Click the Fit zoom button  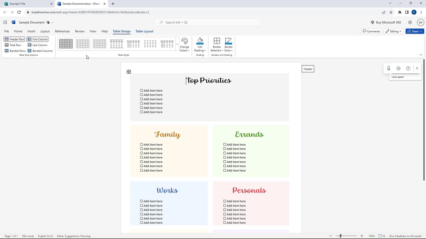[x=382, y=236]
